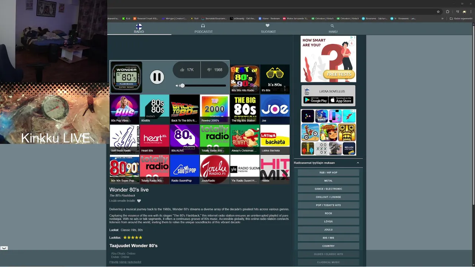Play the Always Christmas station

(x=245, y=139)
